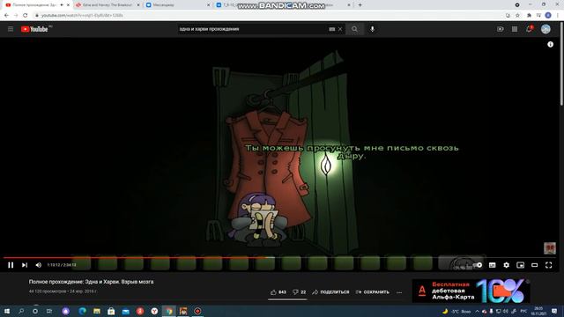Open File Explorer from taskbar
The image size is (564, 317).
tap(97, 311)
